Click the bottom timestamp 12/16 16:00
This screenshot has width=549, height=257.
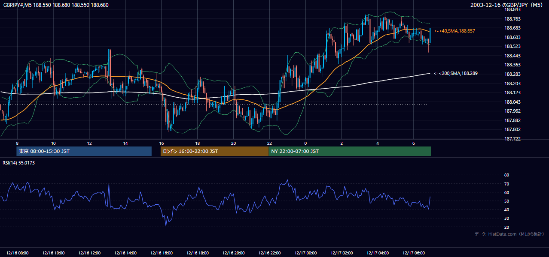click(x=161, y=253)
